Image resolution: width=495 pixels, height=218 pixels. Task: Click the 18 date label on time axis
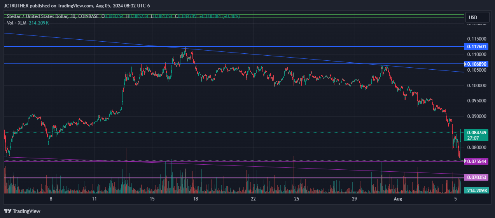(x=195, y=199)
